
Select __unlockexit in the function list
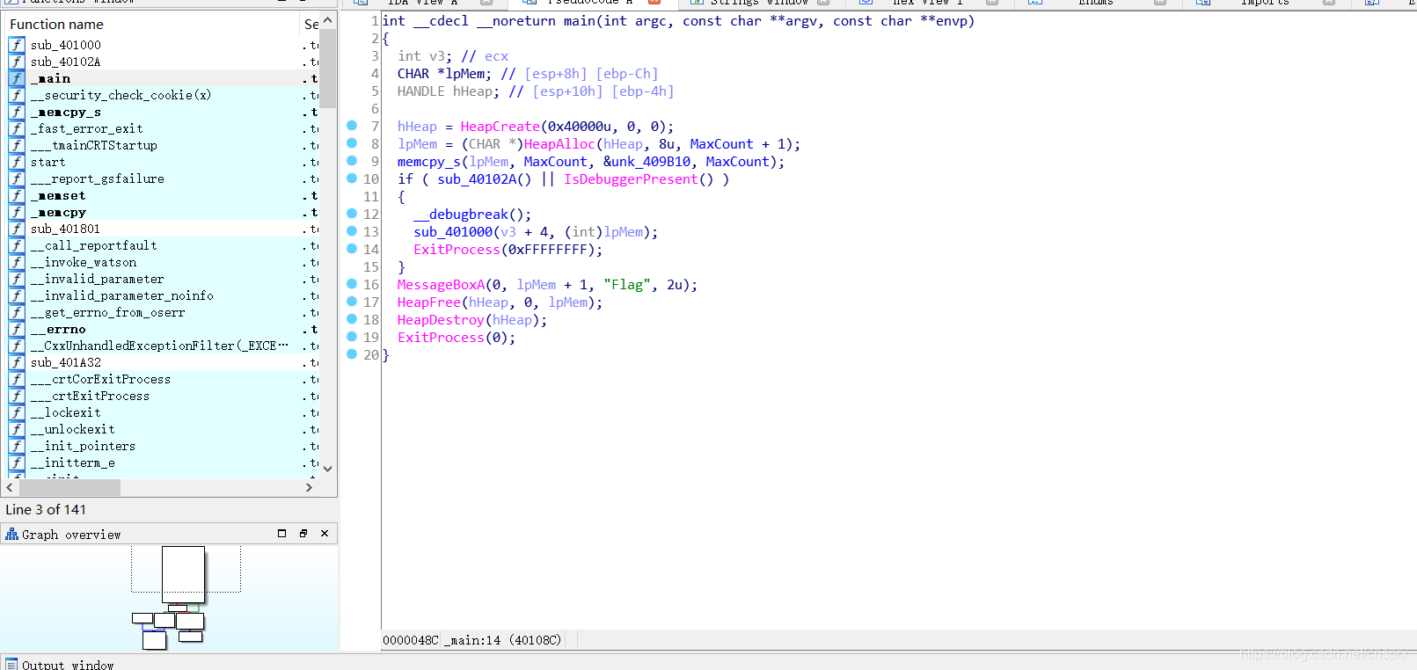pyautogui.click(x=72, y=429)
